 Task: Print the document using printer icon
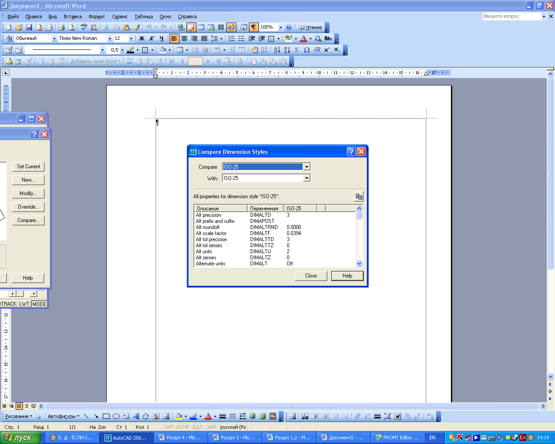pos(61,27)
